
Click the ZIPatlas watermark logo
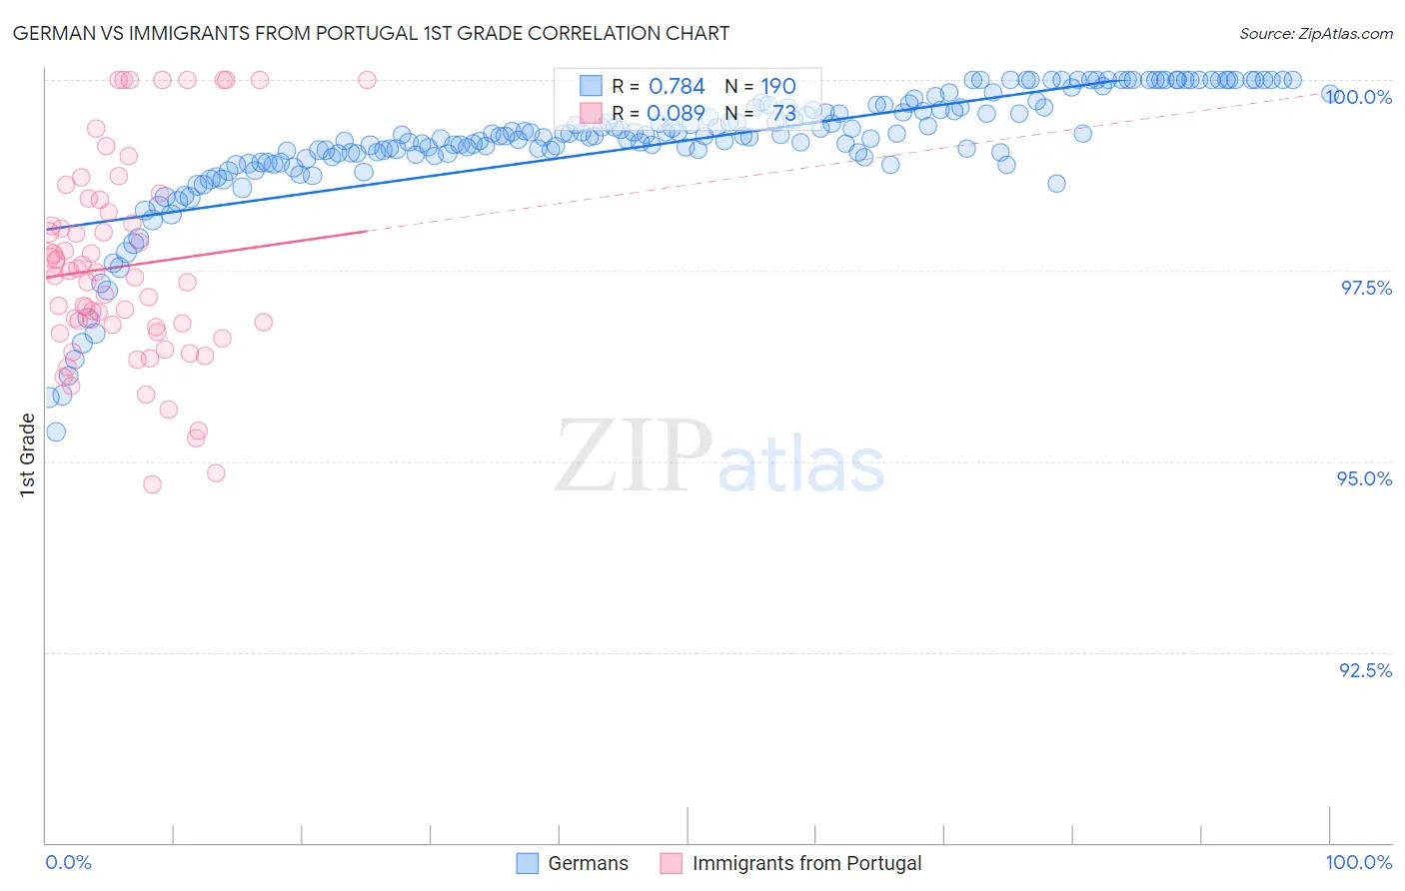(719, 458)
